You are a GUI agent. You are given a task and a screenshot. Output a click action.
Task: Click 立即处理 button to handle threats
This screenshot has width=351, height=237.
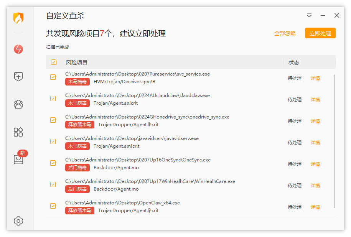pos(320,33)
